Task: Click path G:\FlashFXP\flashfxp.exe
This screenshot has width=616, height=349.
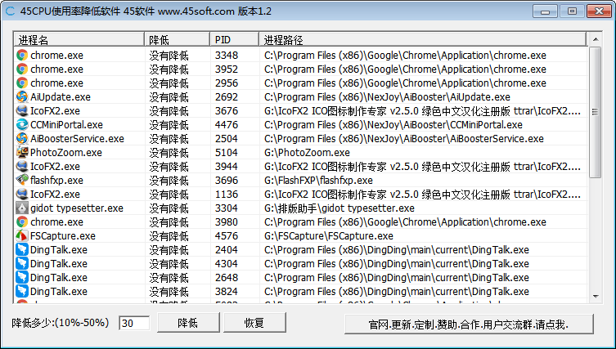Action: click(x=318, y=181)
